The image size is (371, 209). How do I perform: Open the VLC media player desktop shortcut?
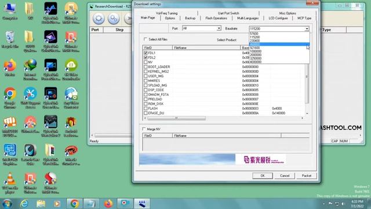coord(10,182)
